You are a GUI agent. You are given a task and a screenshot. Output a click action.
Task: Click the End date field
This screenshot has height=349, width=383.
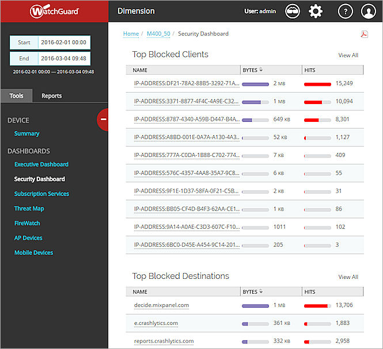coord(64,58)
